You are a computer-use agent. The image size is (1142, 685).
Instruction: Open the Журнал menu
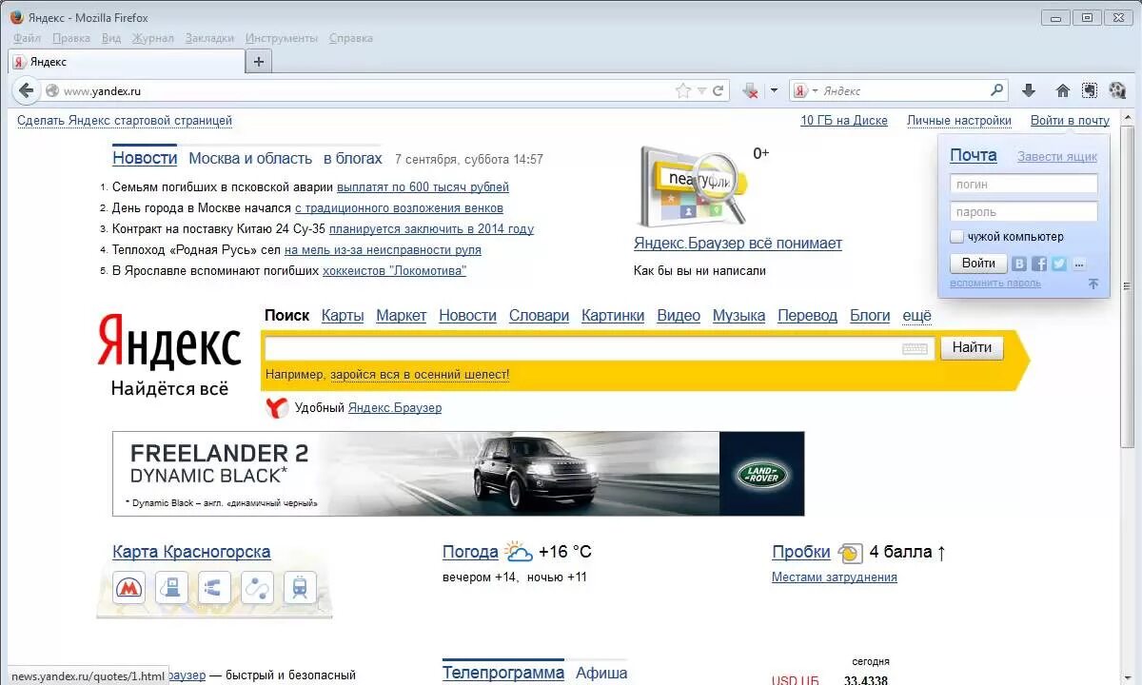(x=153, y=38)
